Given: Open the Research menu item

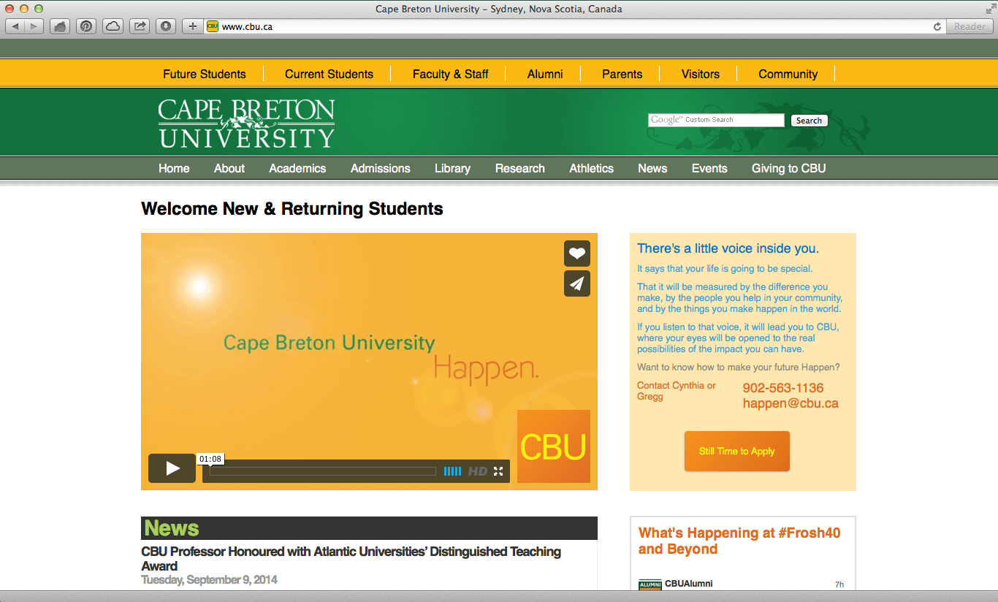Looking at the screenshot, I should [x=520, y=168].
